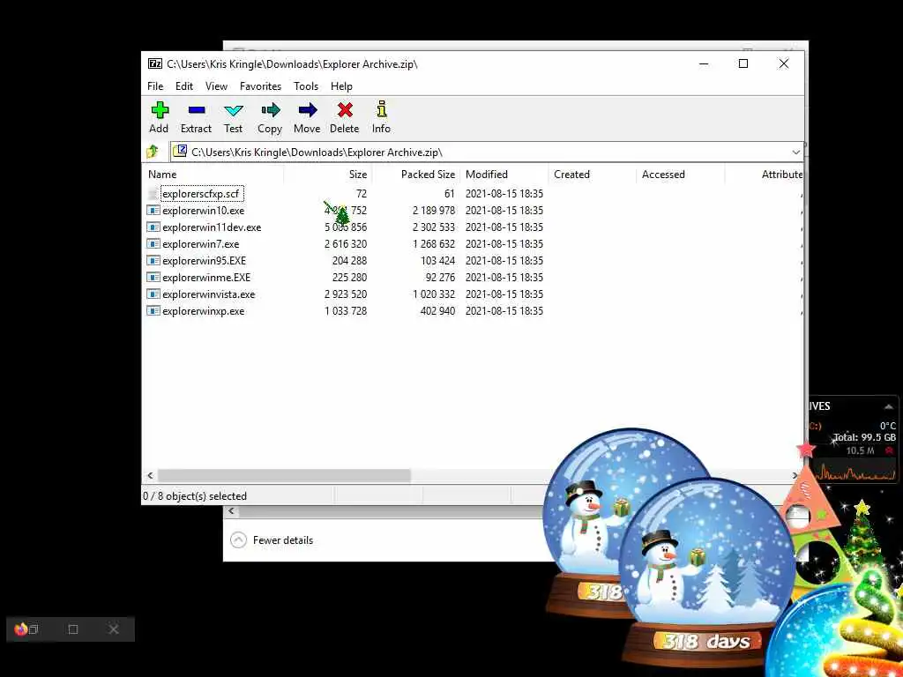Image resolution: width=903 pixels, height=677 pixels.
Task: Click the explorerwin10.exe file icon
Action: [x=153, y=210]
